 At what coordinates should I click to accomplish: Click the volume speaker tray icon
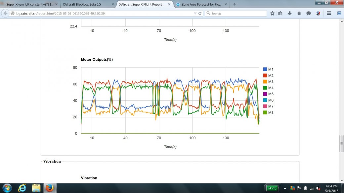click(318, 188)
